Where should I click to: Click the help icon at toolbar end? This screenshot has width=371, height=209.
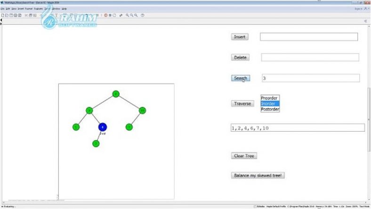click(143, 15)
